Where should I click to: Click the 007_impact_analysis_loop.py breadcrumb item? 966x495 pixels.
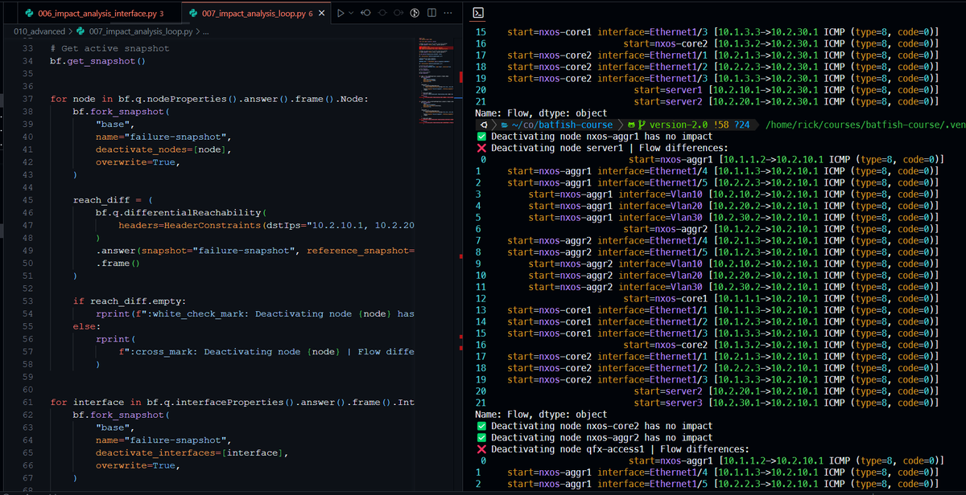135,32
